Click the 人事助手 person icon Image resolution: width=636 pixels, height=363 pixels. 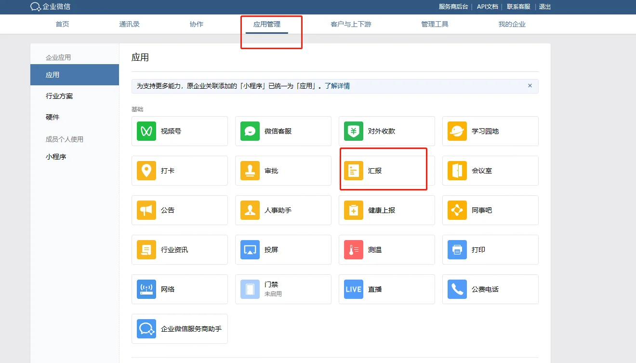(x=250, y=210)
